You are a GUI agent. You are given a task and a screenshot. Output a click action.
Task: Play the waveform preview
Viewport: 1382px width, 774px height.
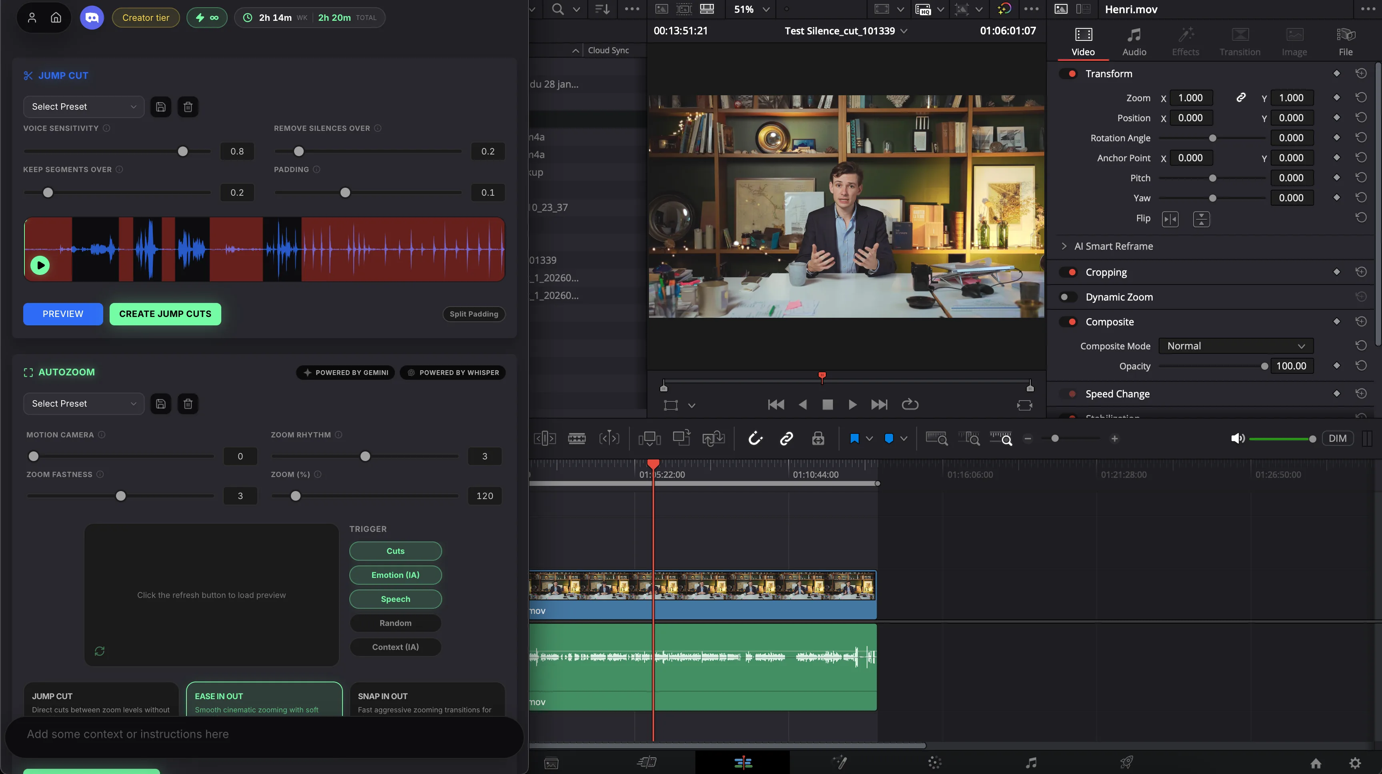point(40,265)
